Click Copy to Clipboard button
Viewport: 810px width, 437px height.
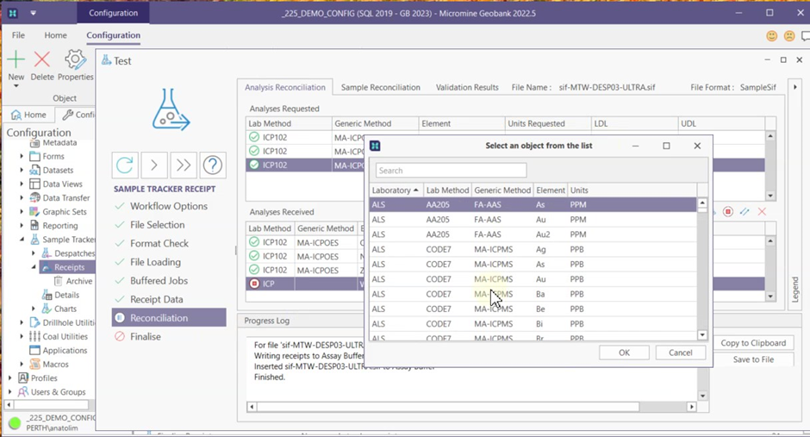click(x=752, y=343)
